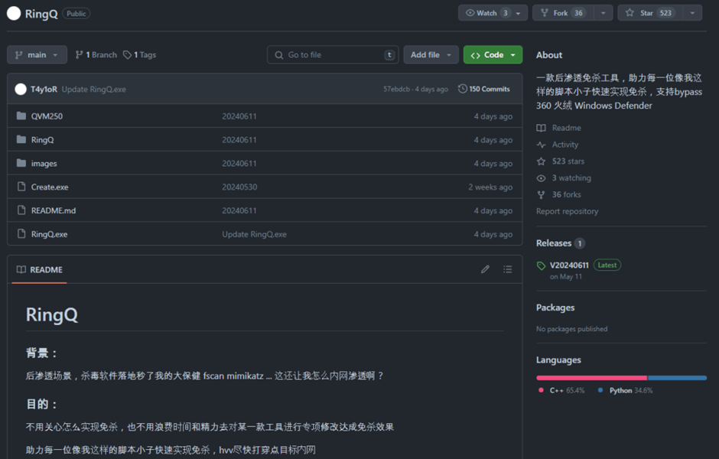719x459 pixels.
Task: Open the 1 Tags link
Action: (140, 54)
